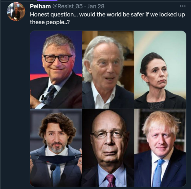Open photo of bald man with purple tie
191x189 pixels.
[108, 148]
